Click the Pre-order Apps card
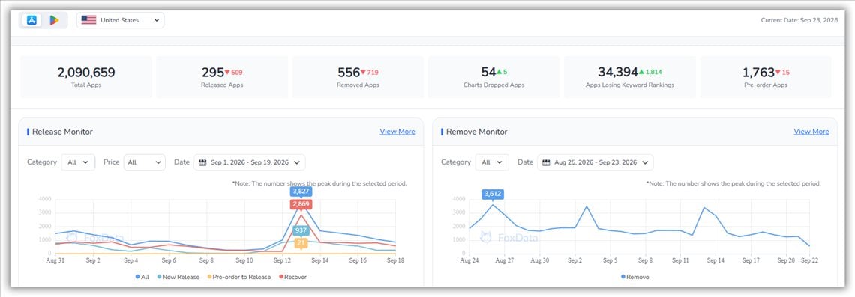 (x=766, y=77)
